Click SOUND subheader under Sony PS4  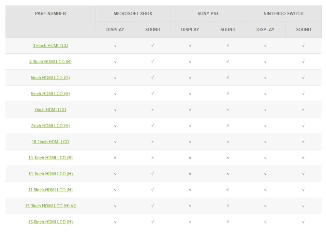coord(228,30)
